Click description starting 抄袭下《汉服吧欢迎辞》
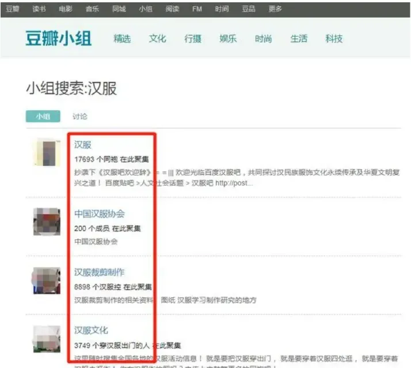The image size is (411, 368). [237, 178]
